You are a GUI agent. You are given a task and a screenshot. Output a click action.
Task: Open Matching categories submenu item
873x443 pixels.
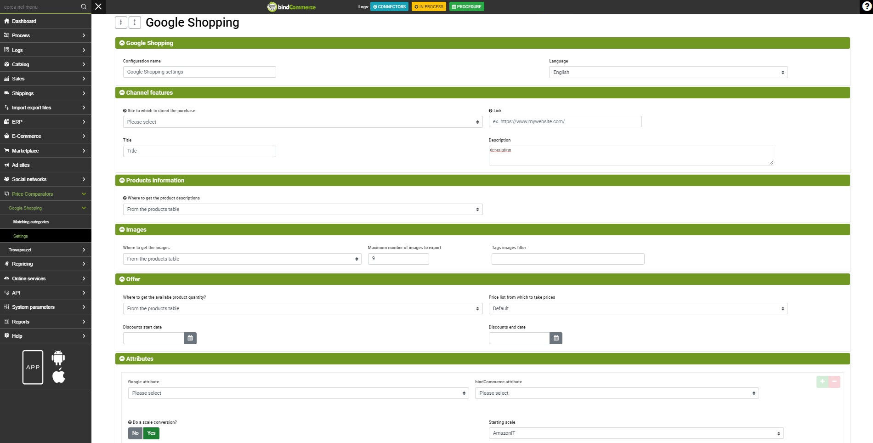[x=45, y=222]
